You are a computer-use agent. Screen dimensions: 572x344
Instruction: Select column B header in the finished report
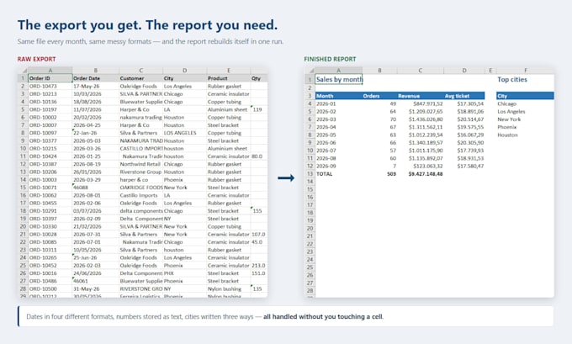[379, 71]
